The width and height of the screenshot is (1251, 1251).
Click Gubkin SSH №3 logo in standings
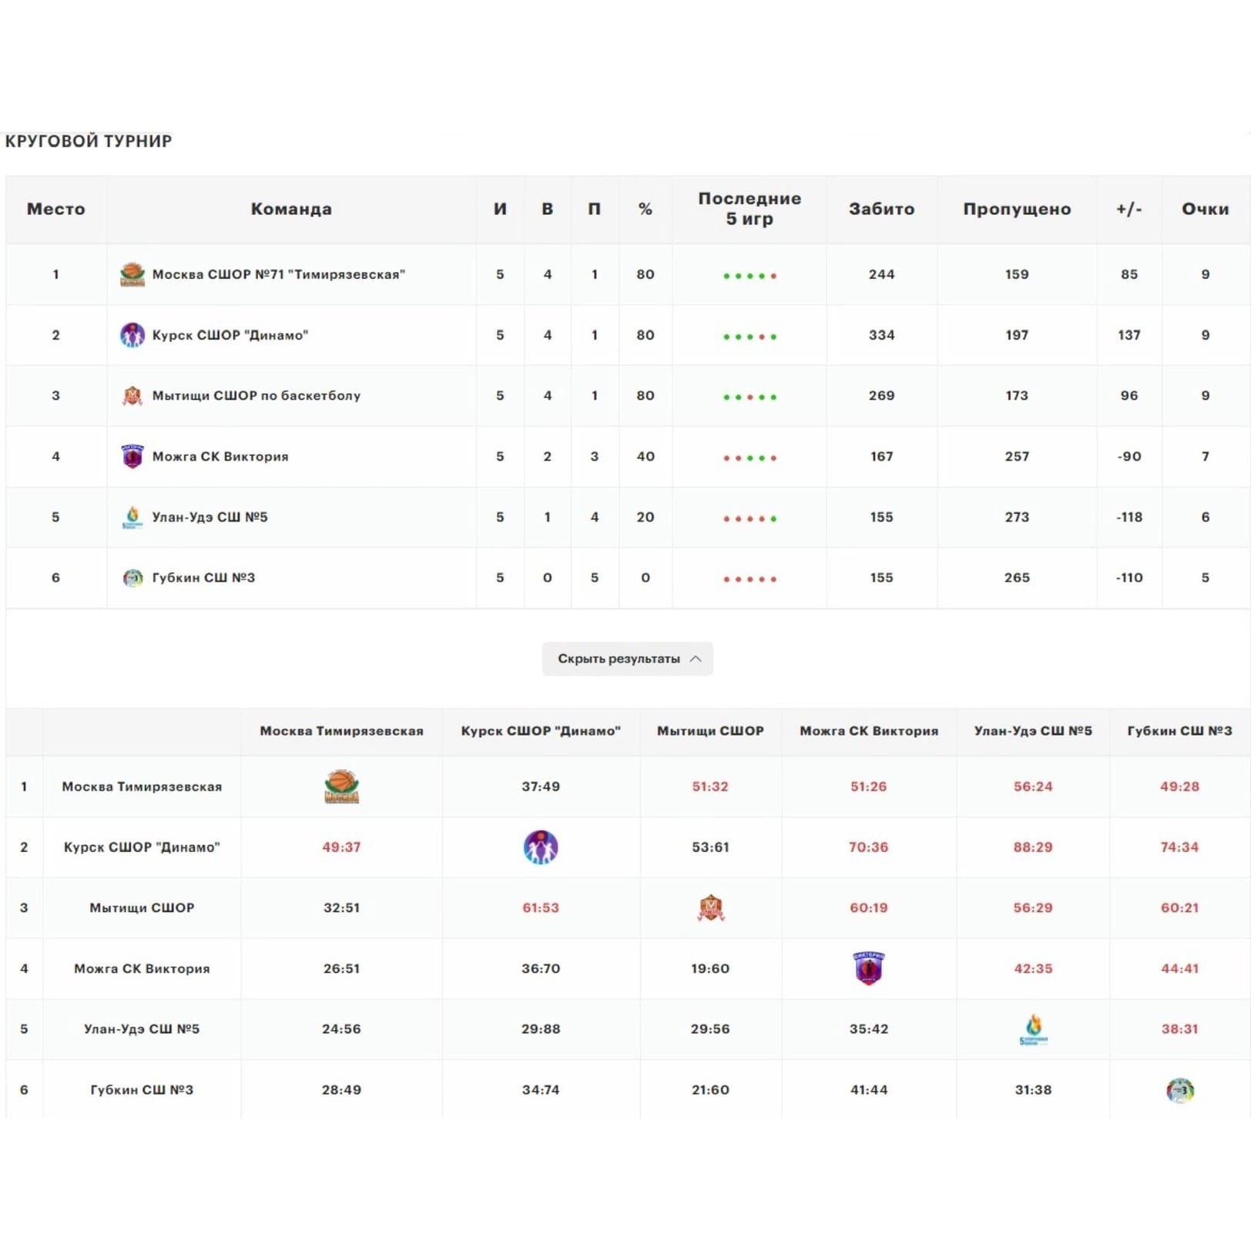(x=132, y=578)
